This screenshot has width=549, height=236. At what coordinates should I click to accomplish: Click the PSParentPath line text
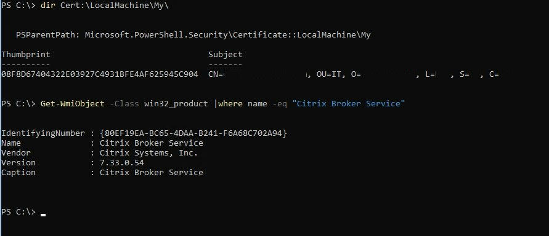(193, 35)
